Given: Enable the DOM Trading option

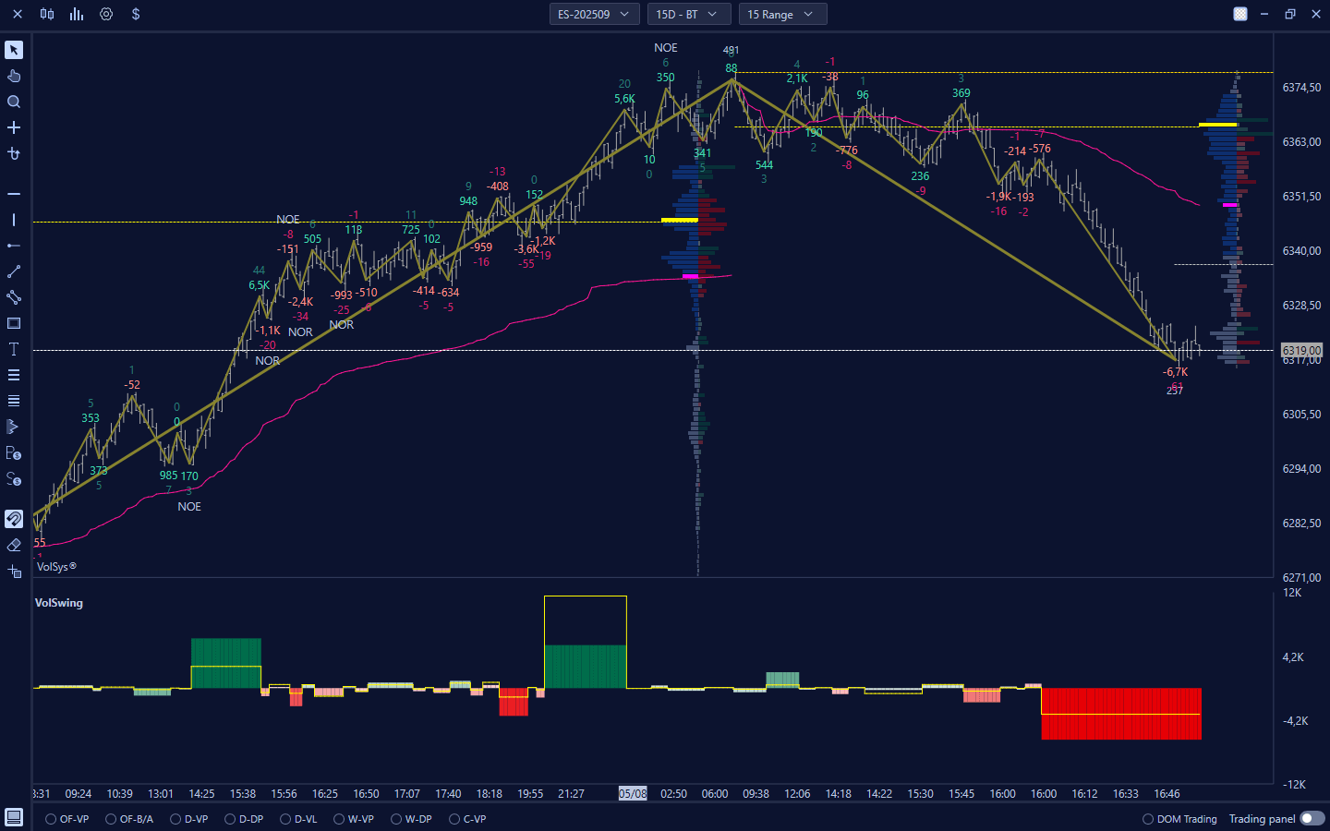Looking at the screenshot, I should [x=1148, y=819].
